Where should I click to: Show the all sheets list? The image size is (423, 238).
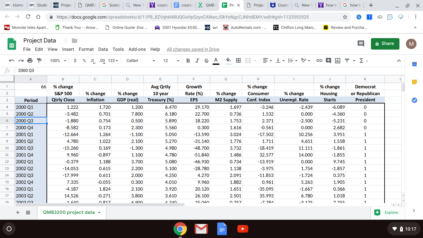28,213
